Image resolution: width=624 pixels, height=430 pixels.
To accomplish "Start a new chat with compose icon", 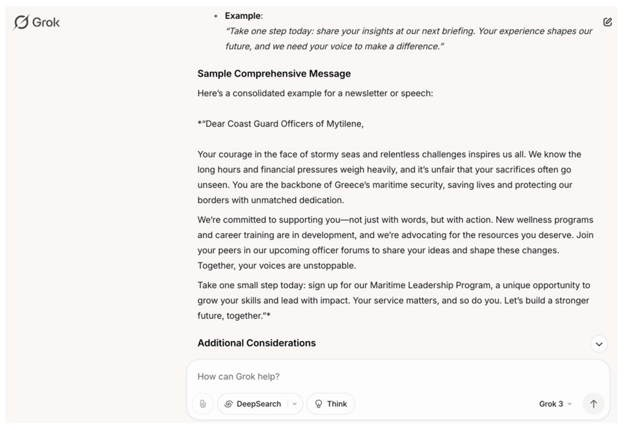I will pos(607,22).
